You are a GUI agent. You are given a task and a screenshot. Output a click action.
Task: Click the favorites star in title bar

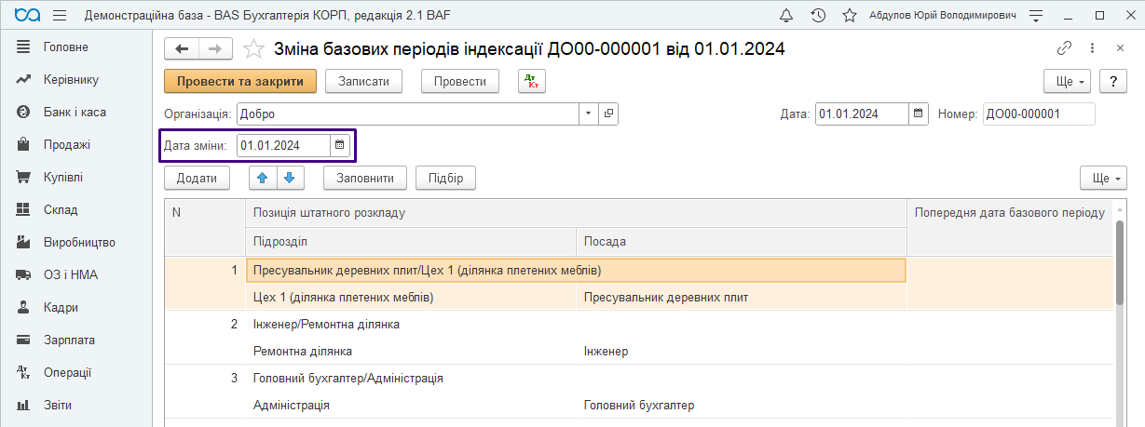[849, 16]
